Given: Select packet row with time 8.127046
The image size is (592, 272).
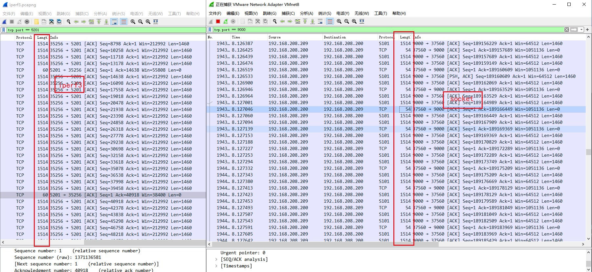Looking at the screenshot, I should 396,109.
